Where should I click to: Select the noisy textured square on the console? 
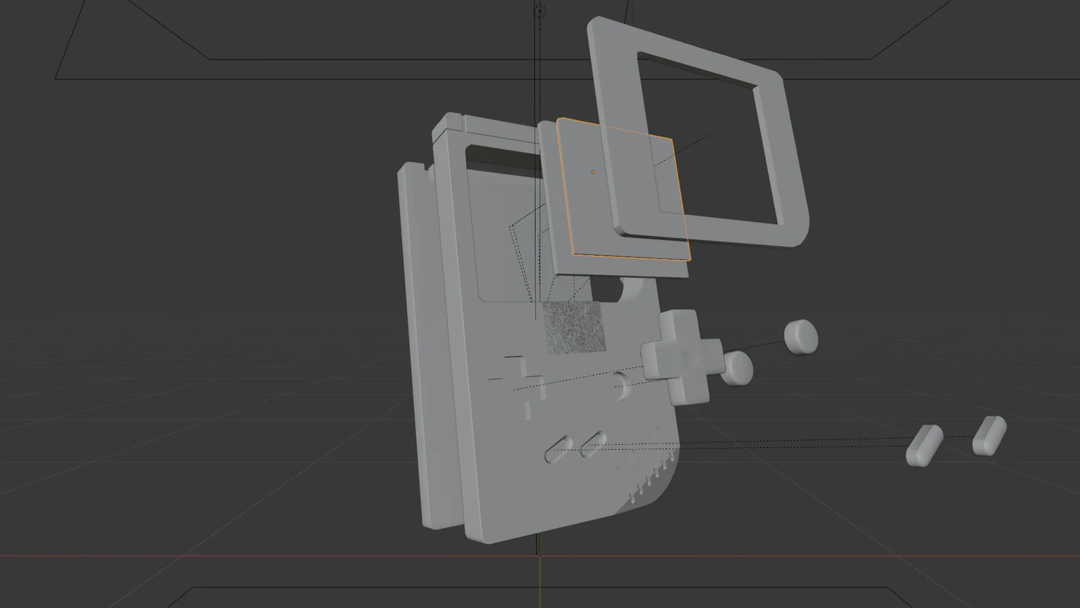click(574, 328)
